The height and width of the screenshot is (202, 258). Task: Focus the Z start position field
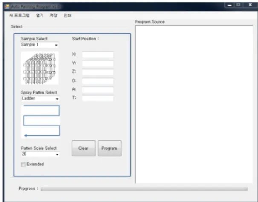[x=98, y=72]
